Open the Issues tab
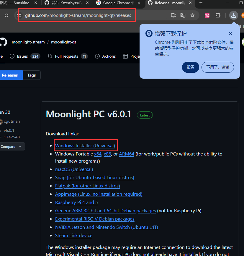244x256 pixels. click(25, 56)
